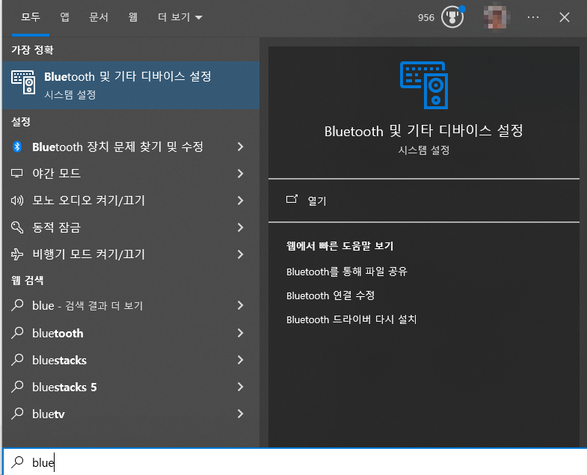Switch to the 앱 tab
Viewport: 587px width, 475px height.
(x=65, y=17)
